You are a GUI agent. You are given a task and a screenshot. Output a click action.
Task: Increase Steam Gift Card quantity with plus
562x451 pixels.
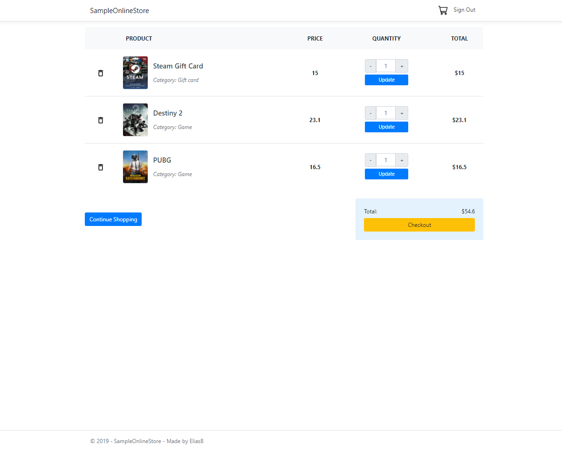402,66
